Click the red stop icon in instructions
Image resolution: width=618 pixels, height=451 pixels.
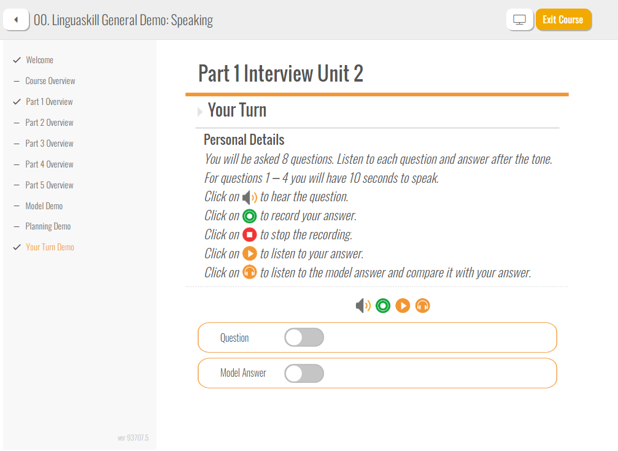point(250,234)
